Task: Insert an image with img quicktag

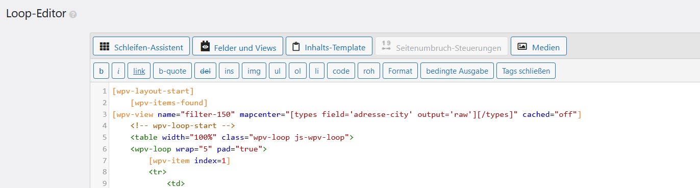Action: tap(254, 71)
